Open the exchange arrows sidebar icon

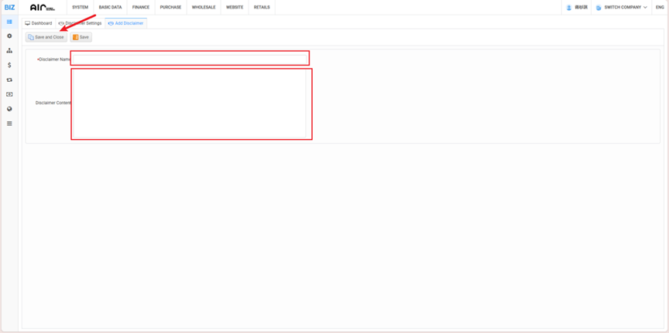pos(9,80)
